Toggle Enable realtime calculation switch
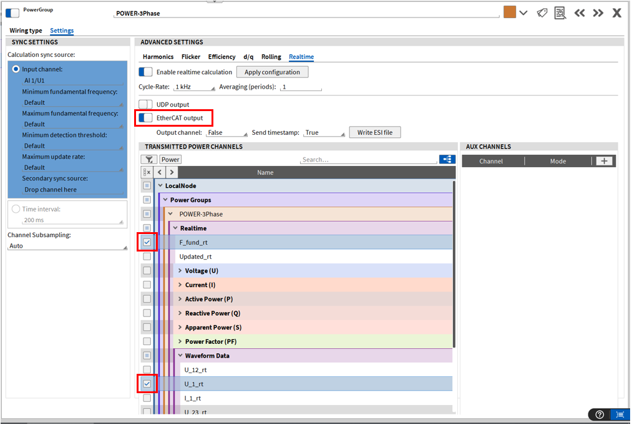 (x=145, y=72)
